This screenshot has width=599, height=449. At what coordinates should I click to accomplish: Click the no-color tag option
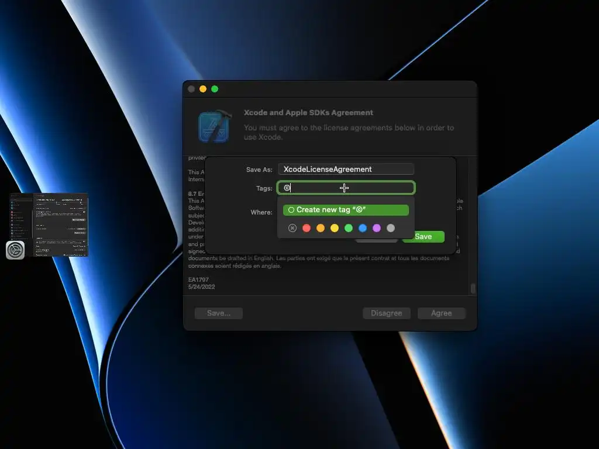pyautogui.click(x=292, y=228)
